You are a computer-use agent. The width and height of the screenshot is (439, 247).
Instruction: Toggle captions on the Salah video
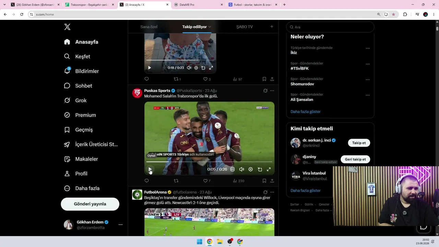pyautogui.click(x=233, y=169)
